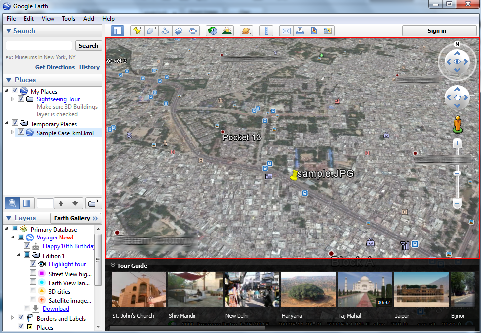Select the Add Path tool
The width and height of the screenshot is (481, 333).
coord(165,30)
